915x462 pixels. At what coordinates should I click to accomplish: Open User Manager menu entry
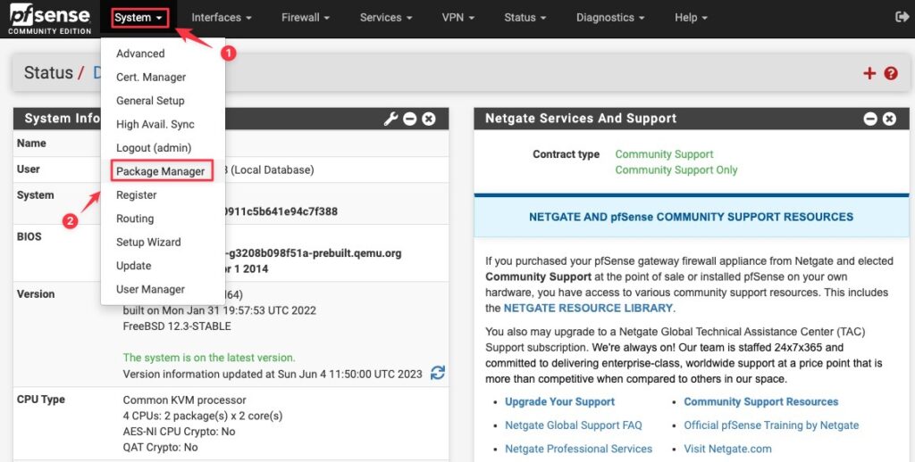[x=150, y=289]
